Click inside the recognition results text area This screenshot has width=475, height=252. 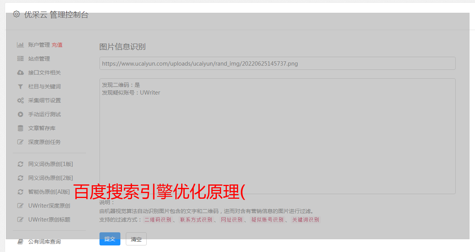tap(277, 136)
